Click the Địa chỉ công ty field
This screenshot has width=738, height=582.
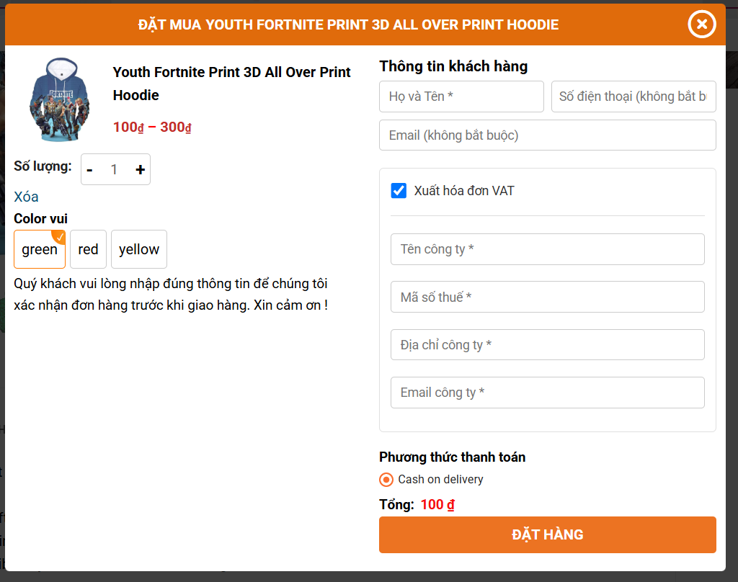547,344
